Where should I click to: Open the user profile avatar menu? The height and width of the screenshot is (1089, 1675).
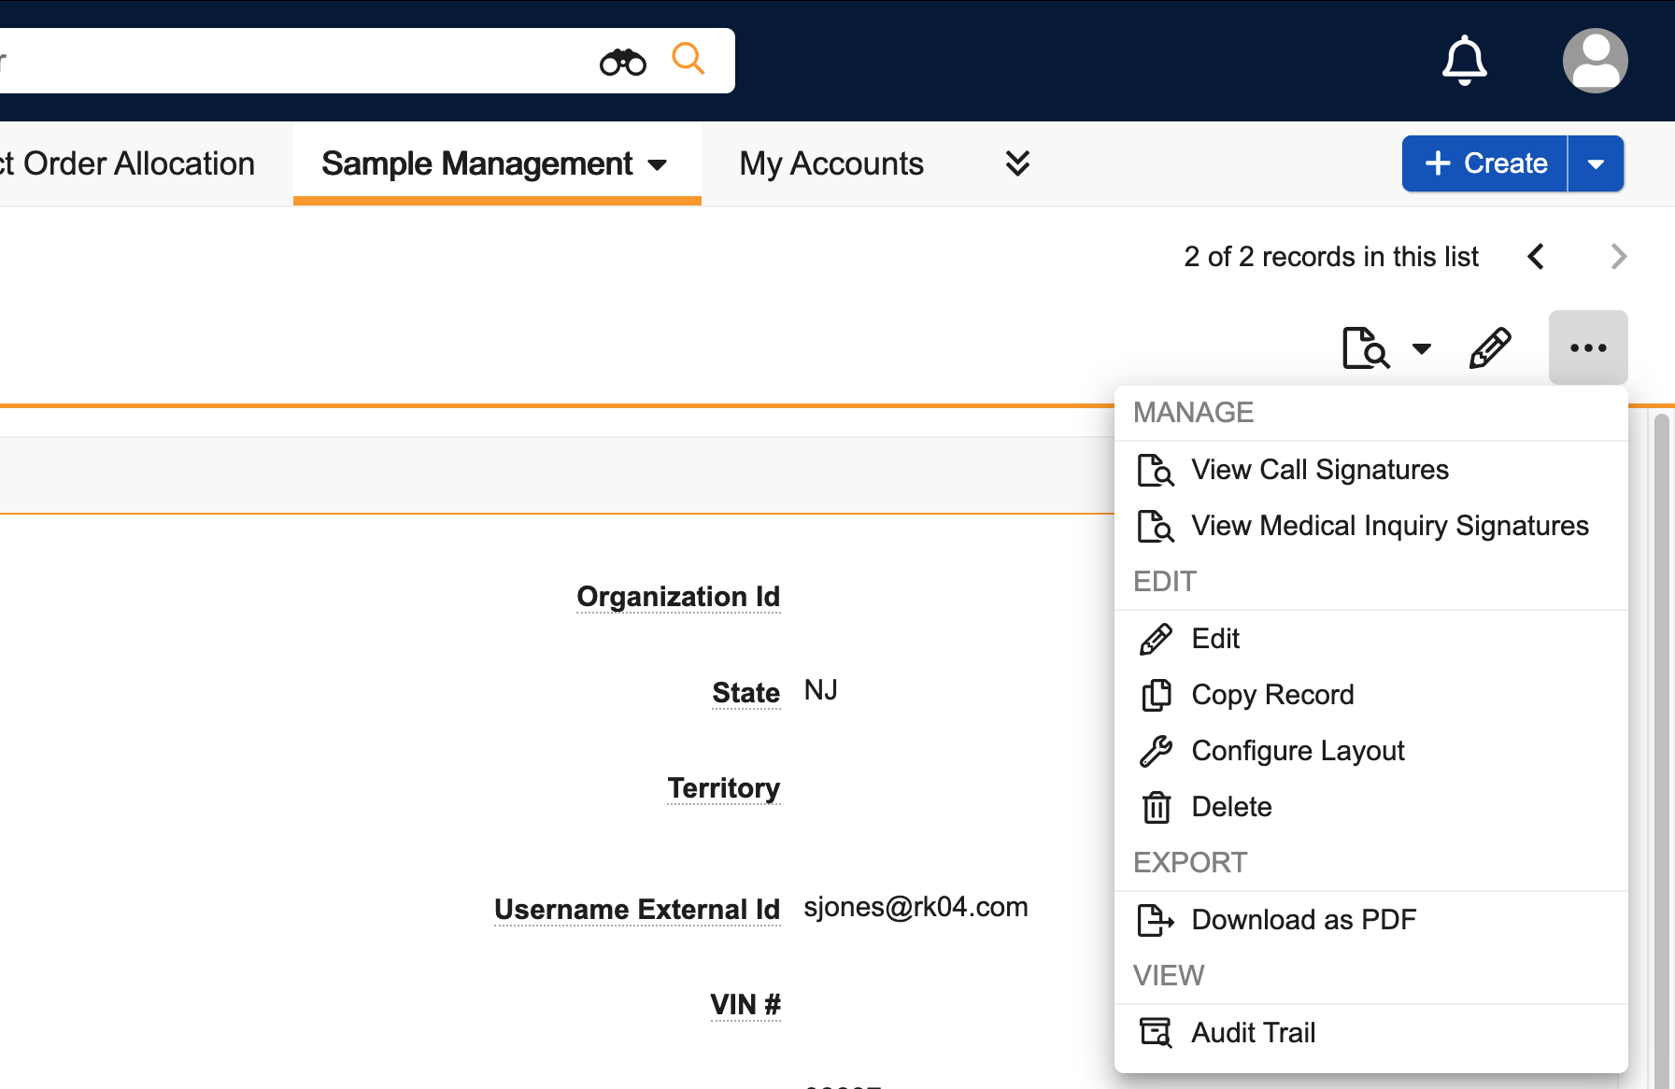pos(1595,61)
